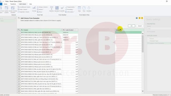Toggle the Product column checkbox
This screenshot has height=96, width=171.
click(x=61, y=30)
